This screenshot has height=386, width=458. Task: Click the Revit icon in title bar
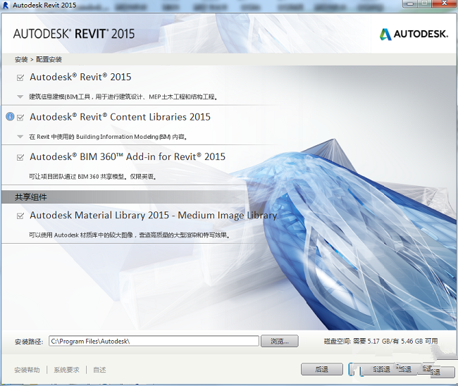[x=5, y=5]
